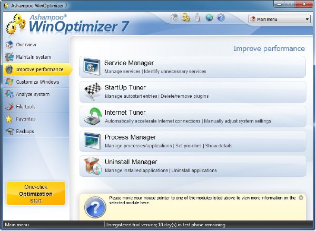Minimize the WinOptimizer window
Viewport: 316px width, 231px height.
pyautogui.click(x=279, y=4)
